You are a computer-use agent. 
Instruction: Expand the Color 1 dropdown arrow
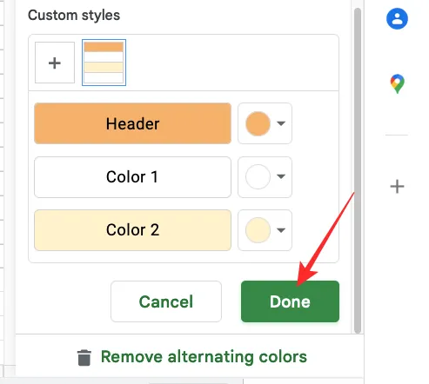coord(281,176)
